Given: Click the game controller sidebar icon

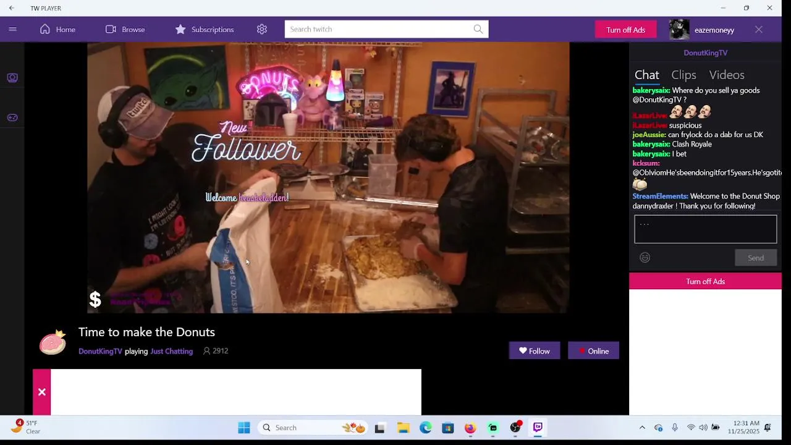Looking at the screenshot, I should [12, 117].
